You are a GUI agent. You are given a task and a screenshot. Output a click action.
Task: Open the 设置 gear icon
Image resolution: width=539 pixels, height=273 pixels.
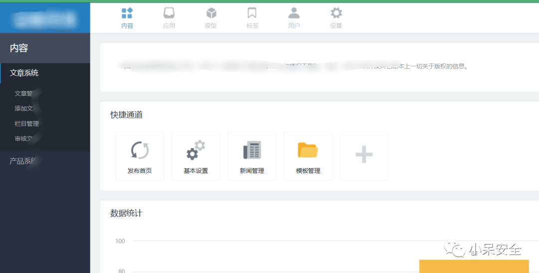336,13
